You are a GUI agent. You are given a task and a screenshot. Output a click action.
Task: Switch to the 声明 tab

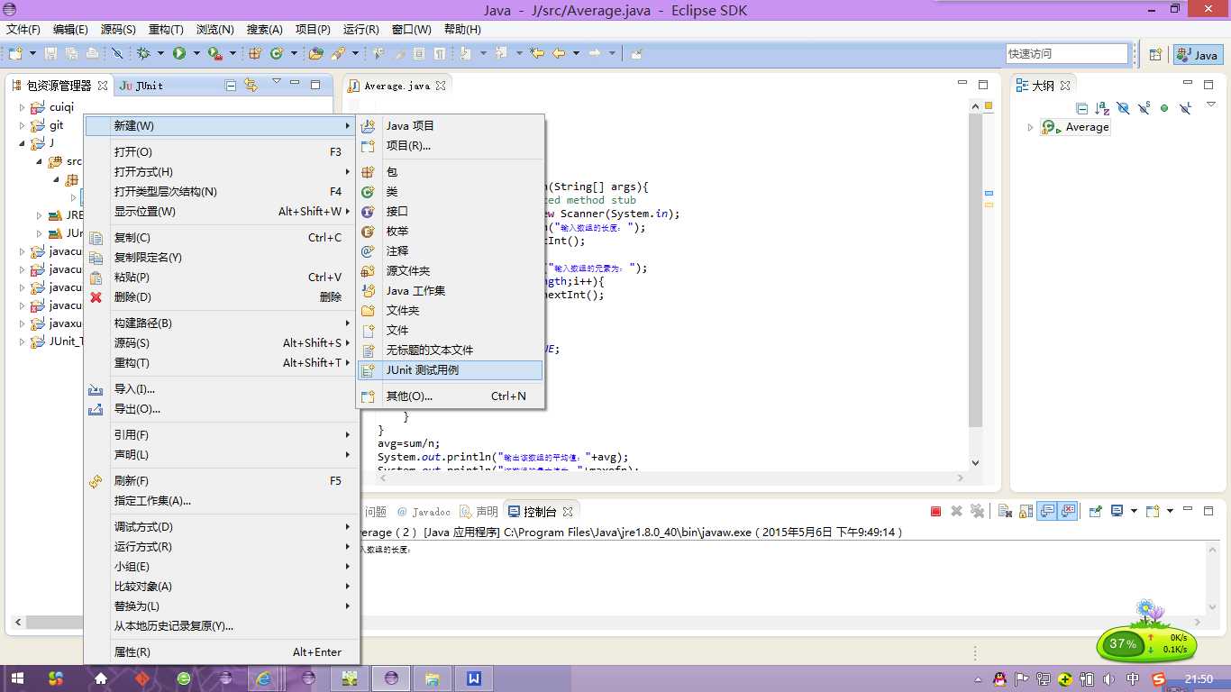479,511
